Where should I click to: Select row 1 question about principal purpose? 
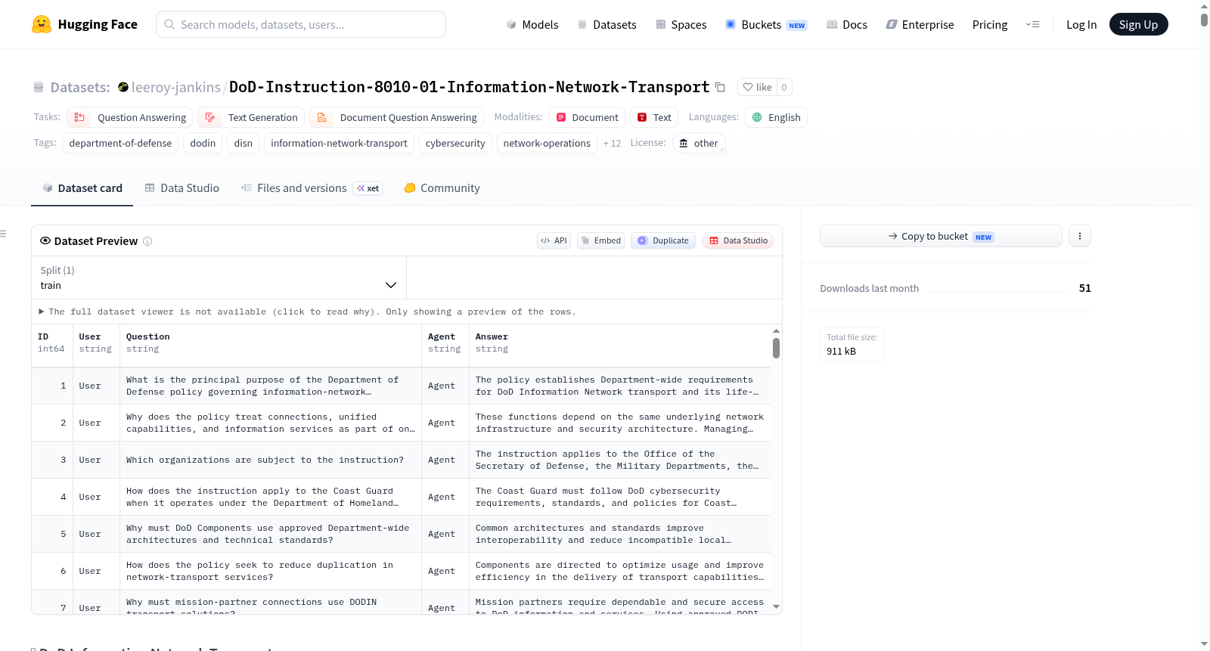click(x=271, y=386)
